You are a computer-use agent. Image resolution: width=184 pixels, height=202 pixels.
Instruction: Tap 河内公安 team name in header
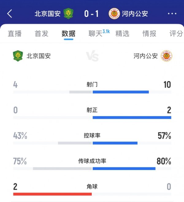tap(135, 14)
